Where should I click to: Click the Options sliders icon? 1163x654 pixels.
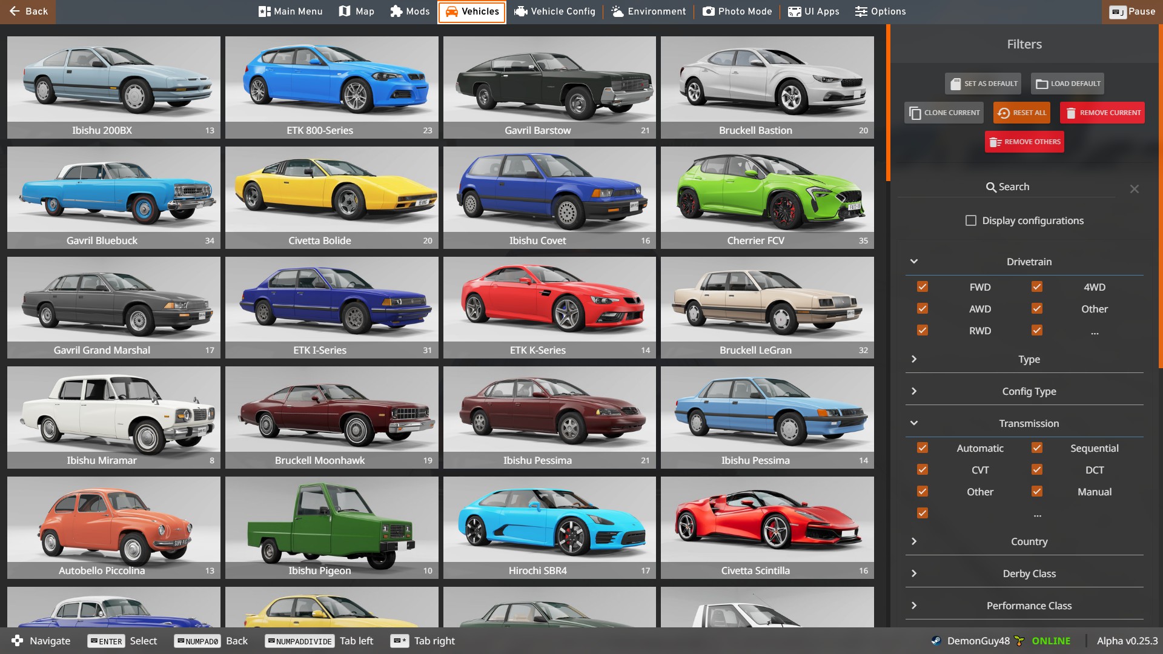tap(861, 12)
